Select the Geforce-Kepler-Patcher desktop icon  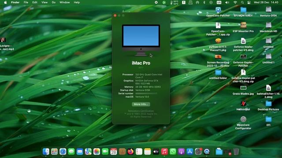click(x=243, y=57)
